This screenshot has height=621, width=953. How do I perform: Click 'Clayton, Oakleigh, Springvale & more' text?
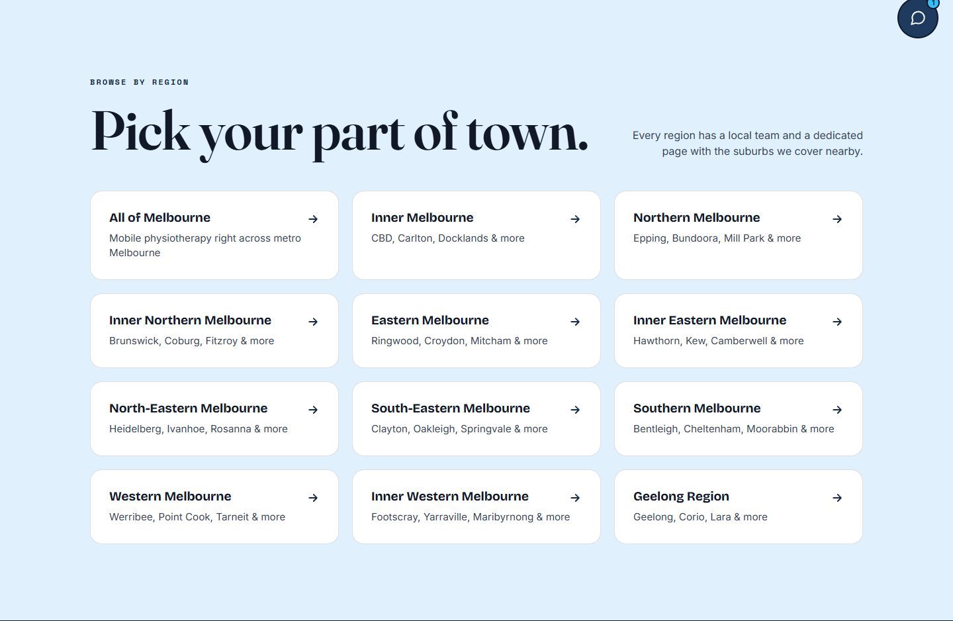tap(459, 429)
